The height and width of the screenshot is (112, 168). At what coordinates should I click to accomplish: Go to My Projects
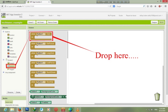(111, 16)
